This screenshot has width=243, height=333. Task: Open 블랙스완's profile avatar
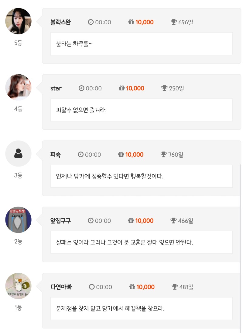(19, 21)
